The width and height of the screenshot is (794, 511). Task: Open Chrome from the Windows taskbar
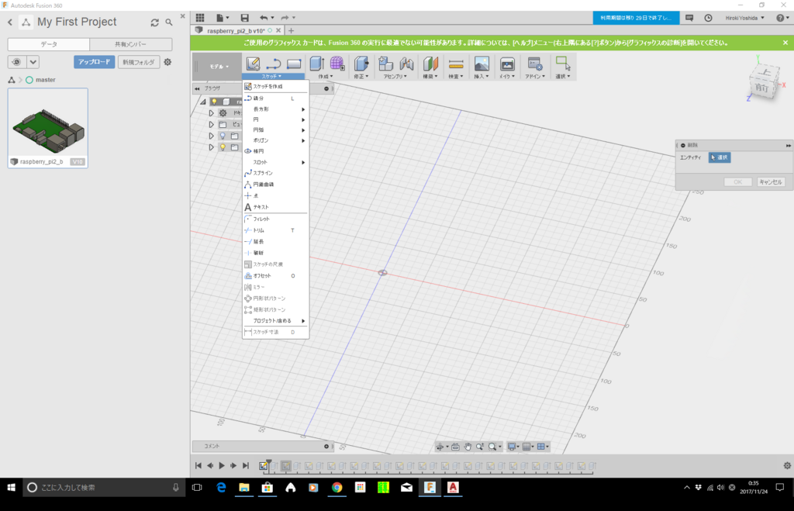coord(337,487)
